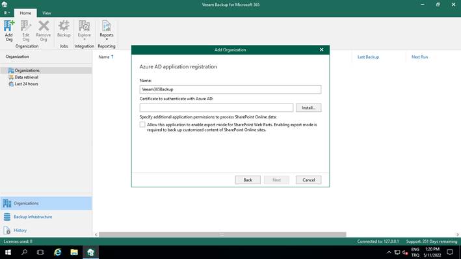Click 'Connected to: 127.0.0.1' status text
Image resolution: width=461 pixels, height=259 pixels.
pyautogui.click(x=378, y=241)
